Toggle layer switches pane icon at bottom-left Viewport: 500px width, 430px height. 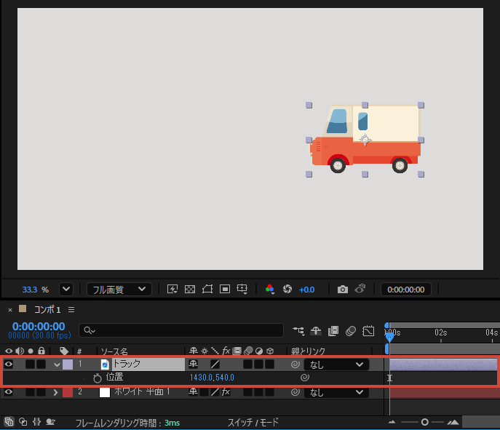pyautogui.click(x=9, y=422)
